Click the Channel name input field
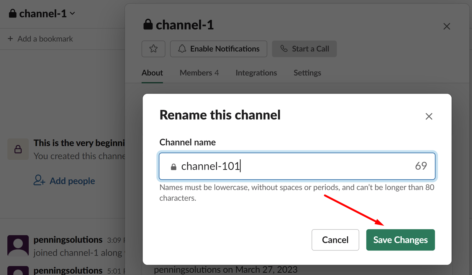Viewport: 472px width, 275px height. (297, 166)
